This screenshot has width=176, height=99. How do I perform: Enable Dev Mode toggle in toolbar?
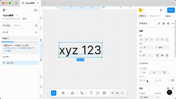tap(122, 93)
